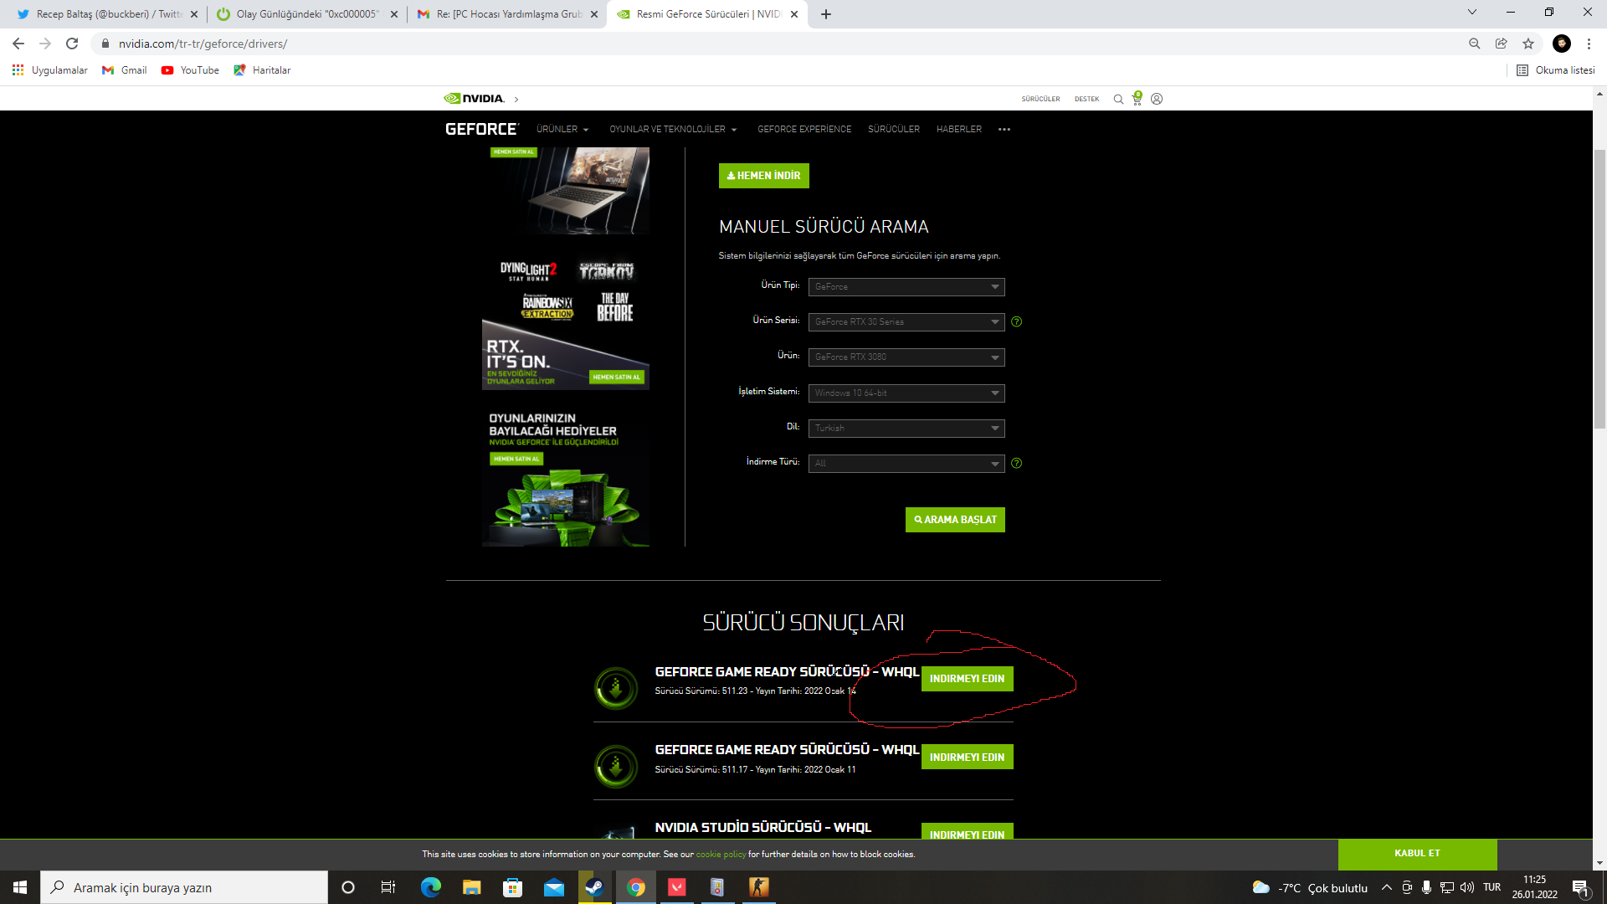Open GEFORCE EXPERIENCE menu item
The image size is (1607, 904).
[804, 129]
